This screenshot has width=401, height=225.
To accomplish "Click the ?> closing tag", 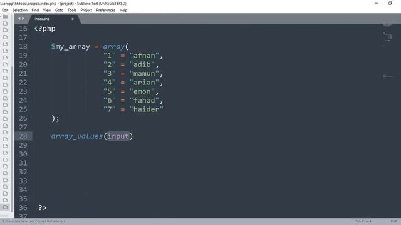I will click(43, 207).
